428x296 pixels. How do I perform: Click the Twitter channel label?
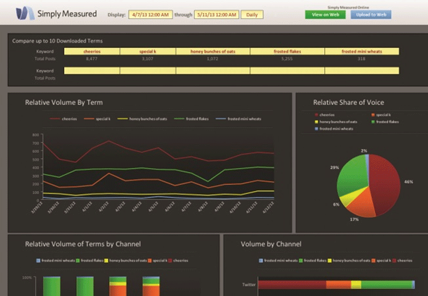(x=249, y=285)
